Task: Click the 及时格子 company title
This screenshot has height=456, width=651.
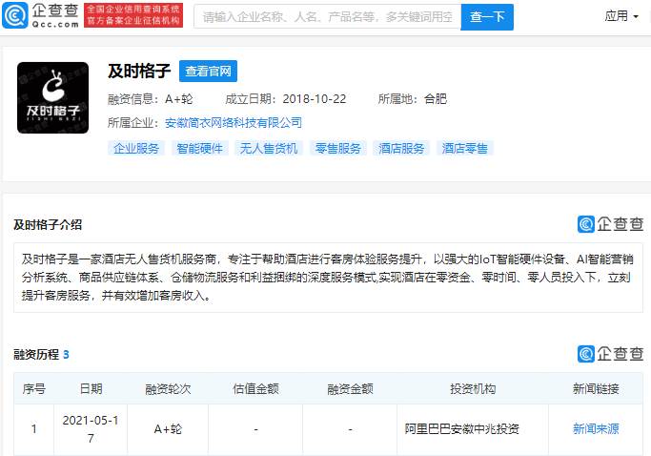Action: 139,72
